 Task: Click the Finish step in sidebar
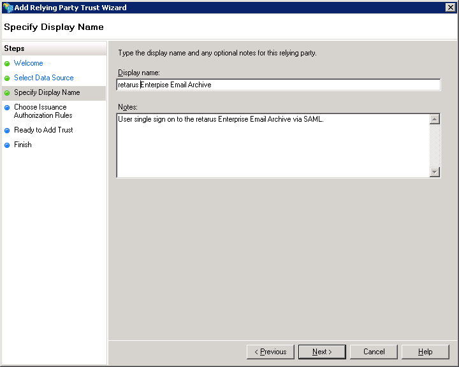click(23, 145)
